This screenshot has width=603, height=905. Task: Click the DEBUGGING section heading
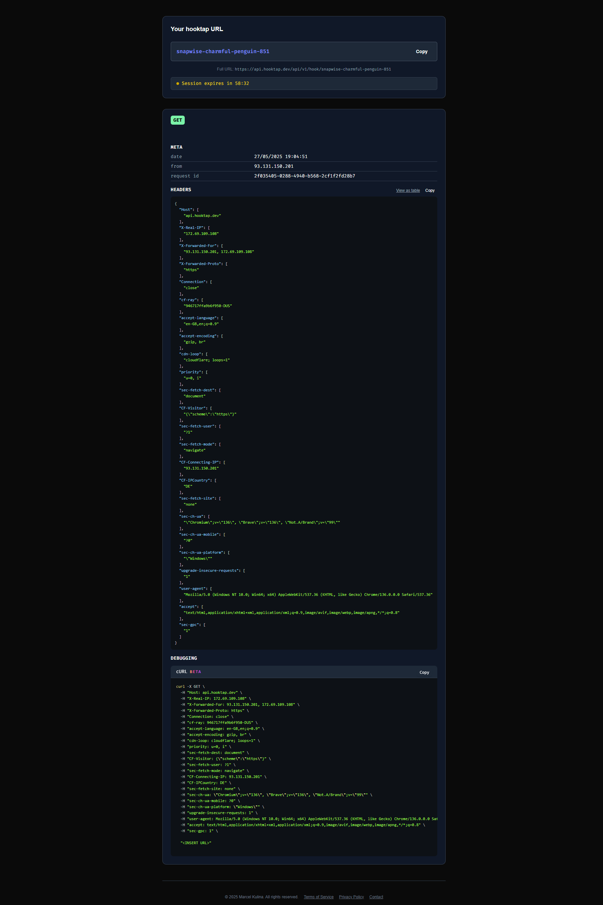tap(184, 658)
